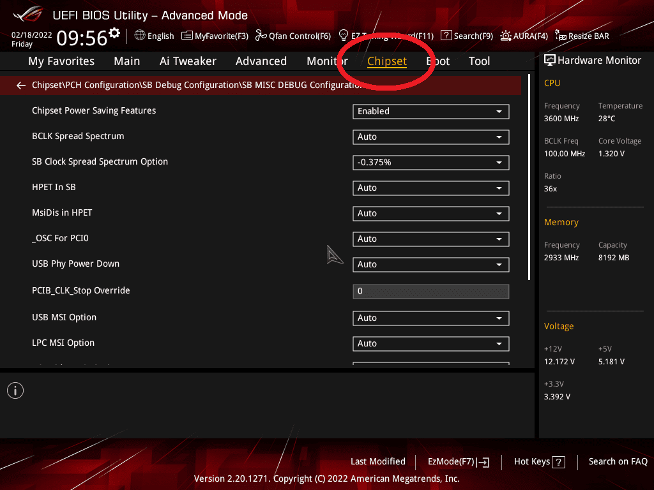The image size is (654, 490).
Task: Click the Hot Keys question mark icon
Action: pyautogui.click(x=558, y=462)
